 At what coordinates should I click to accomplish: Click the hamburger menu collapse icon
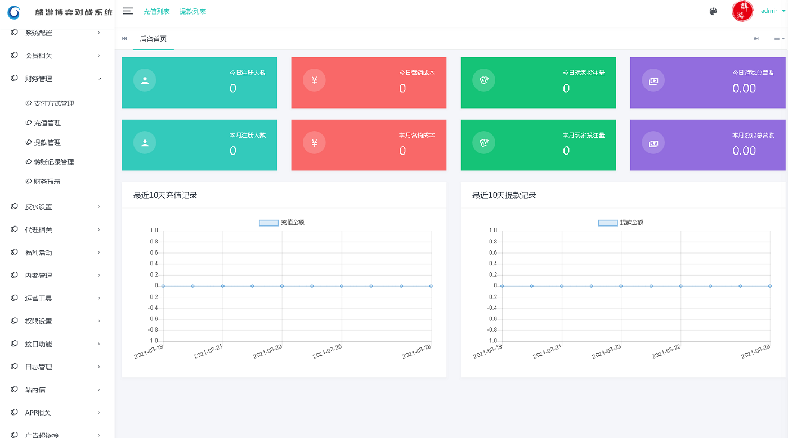point(128,11)
